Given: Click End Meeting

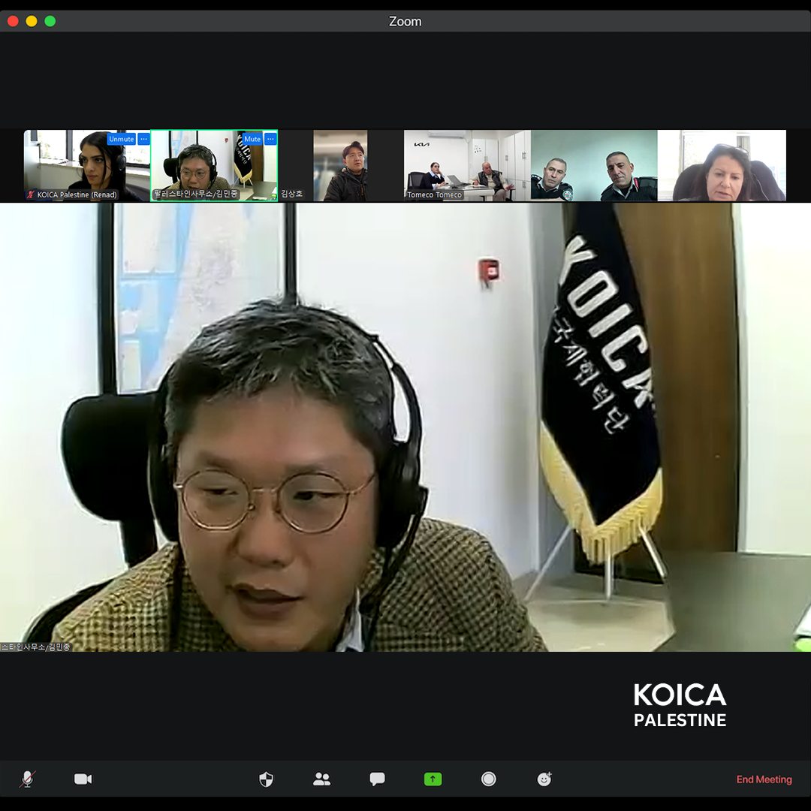Looking at the screenshot, I should [x=764, y=779].
